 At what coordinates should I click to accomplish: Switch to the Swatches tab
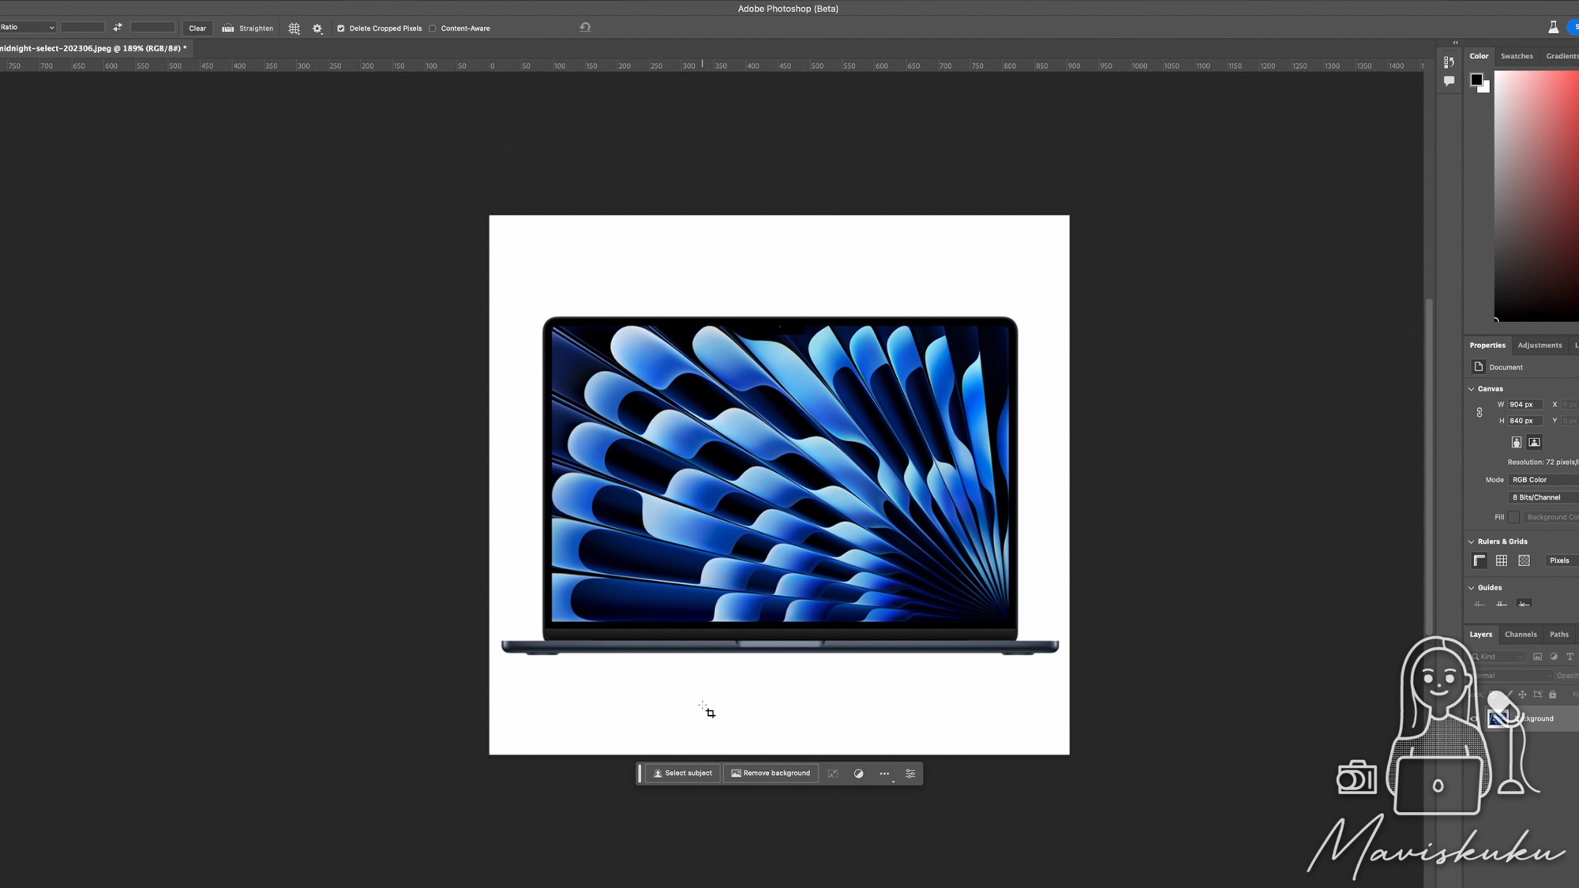tap(1517, 56)
